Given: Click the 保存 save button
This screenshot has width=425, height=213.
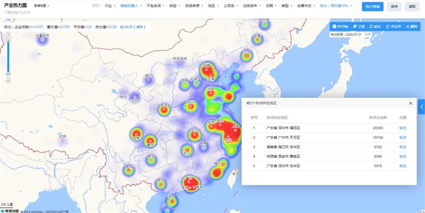Looking at the screenshot, I should [x=394, y=7].
